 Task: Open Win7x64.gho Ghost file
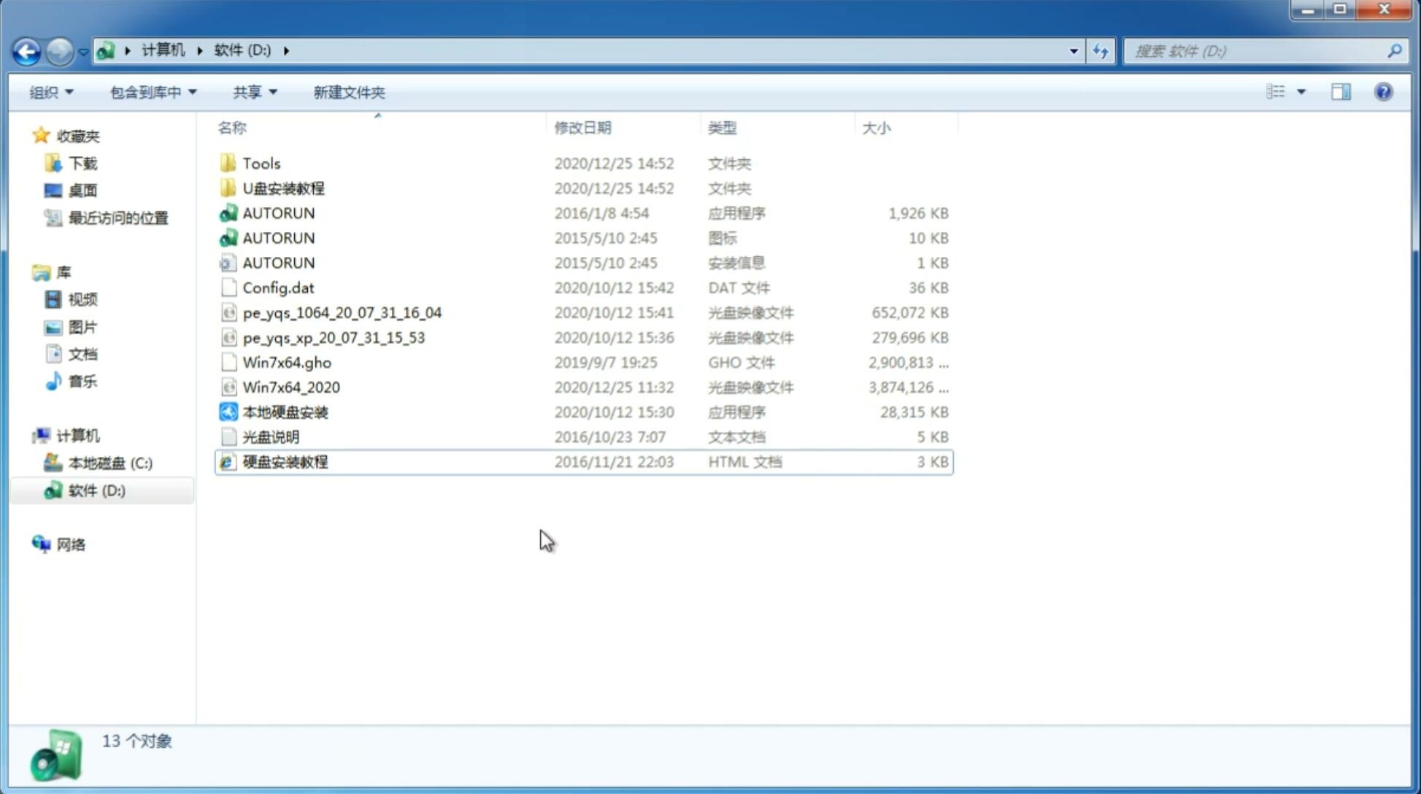tap(286, 362)
